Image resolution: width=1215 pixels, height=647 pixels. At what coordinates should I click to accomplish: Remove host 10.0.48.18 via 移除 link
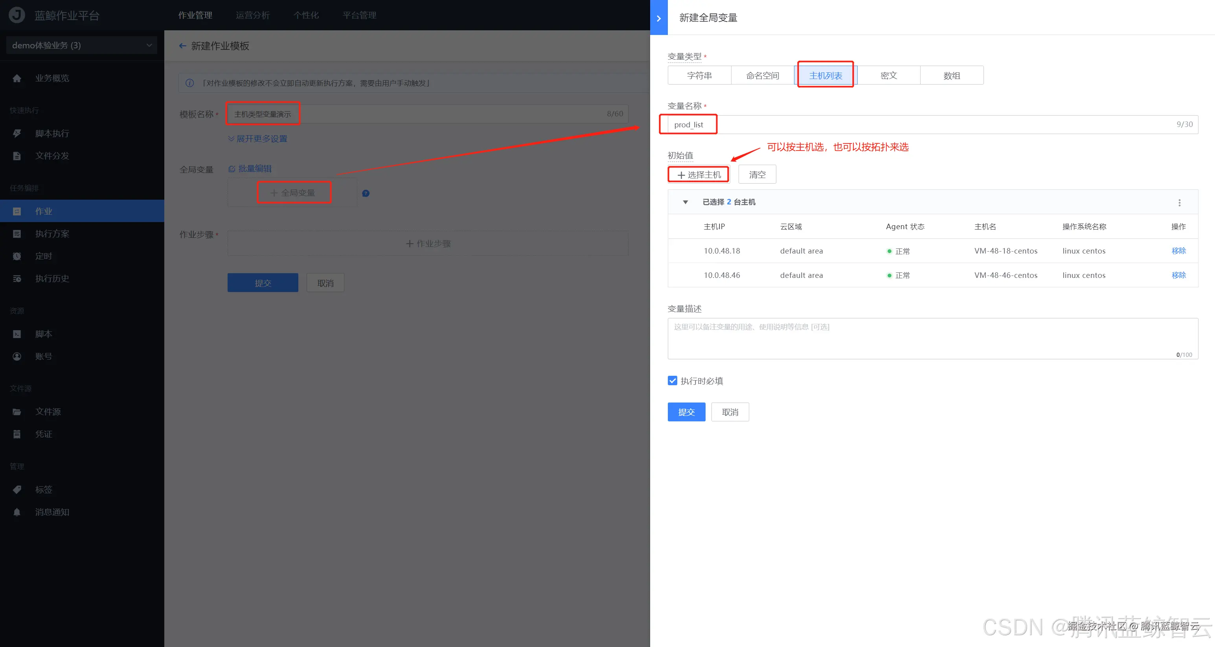[1178, 251]
